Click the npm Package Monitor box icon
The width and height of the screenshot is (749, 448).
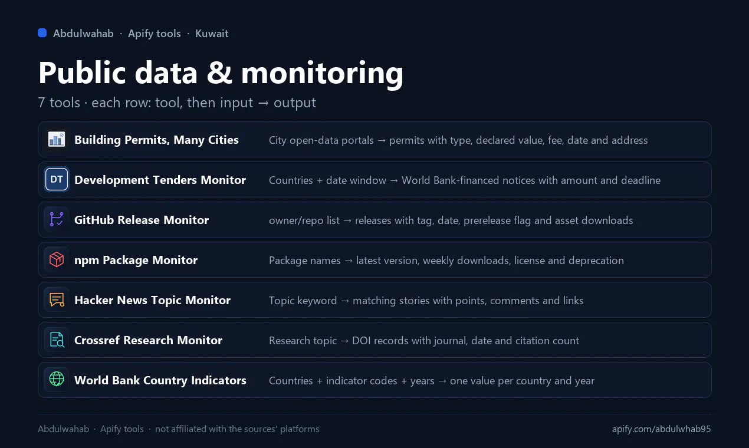tap(57, 260)
